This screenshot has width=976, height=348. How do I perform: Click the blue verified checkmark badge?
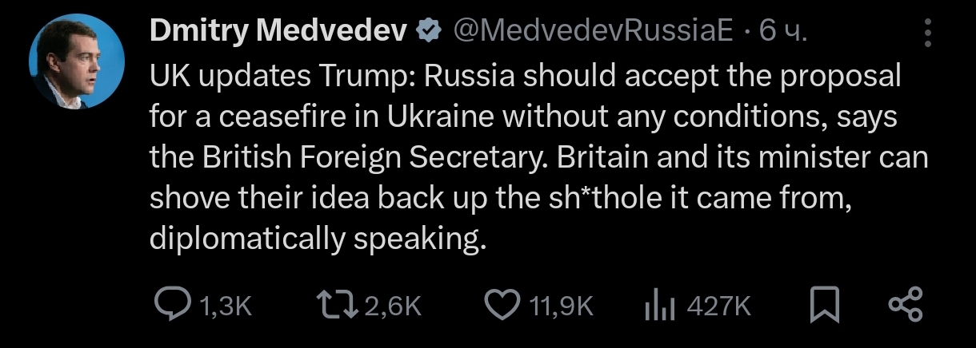click(430, 31)
